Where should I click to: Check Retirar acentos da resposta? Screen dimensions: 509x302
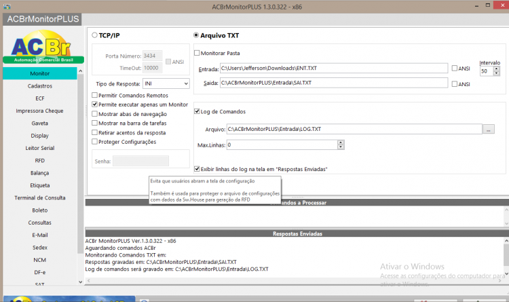[x=94, y=132]
